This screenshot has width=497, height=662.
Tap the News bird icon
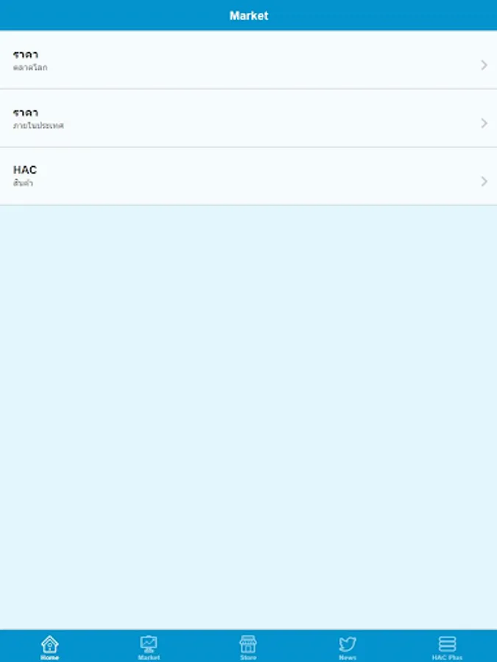click(x=348, y=644)
